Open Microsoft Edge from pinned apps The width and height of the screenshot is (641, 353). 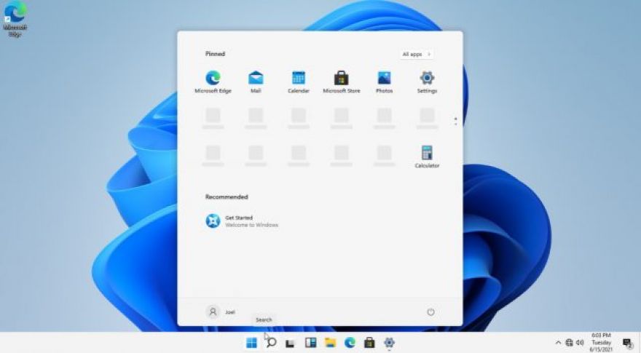(213, 82)
